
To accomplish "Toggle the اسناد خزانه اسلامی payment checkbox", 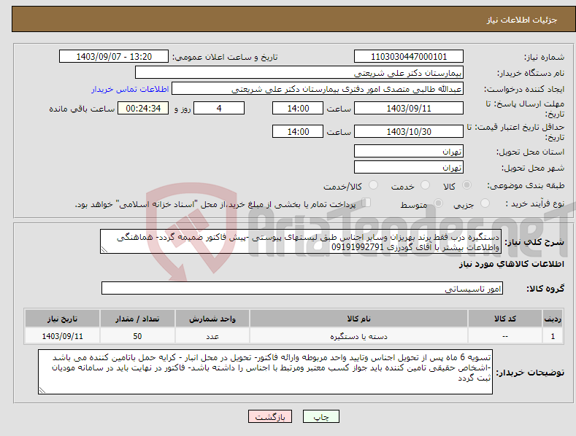I will pos(366,202).
